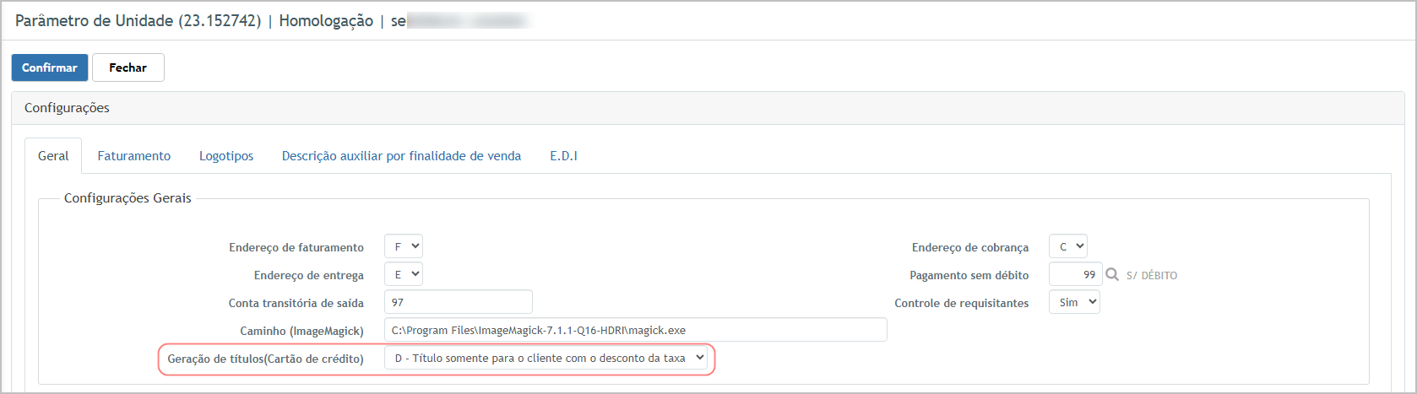The image size is (1417, 394).
Task: Click the S/ DÉBITO description text
Action: (x=1152, y=276)
